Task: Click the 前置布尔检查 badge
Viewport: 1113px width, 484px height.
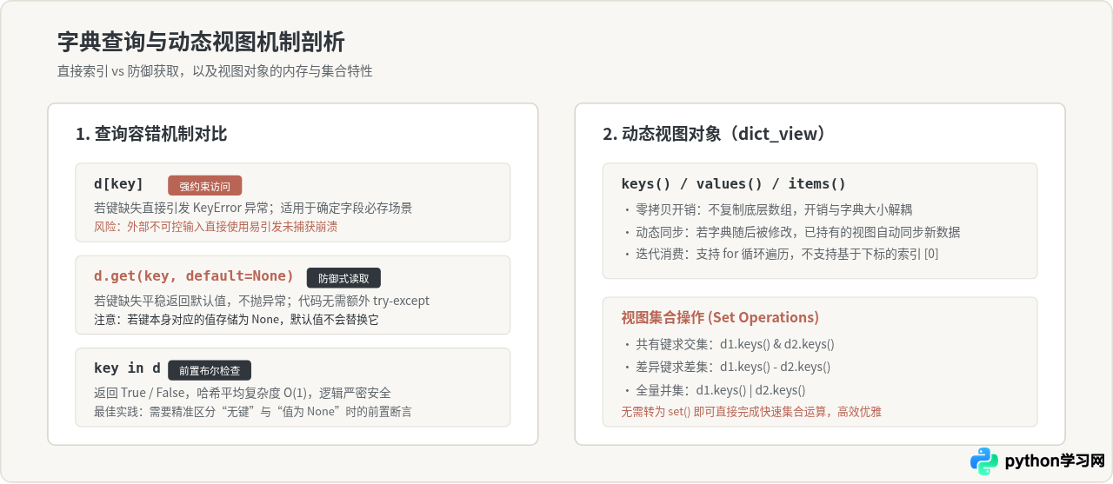Action: click(210, 370)
